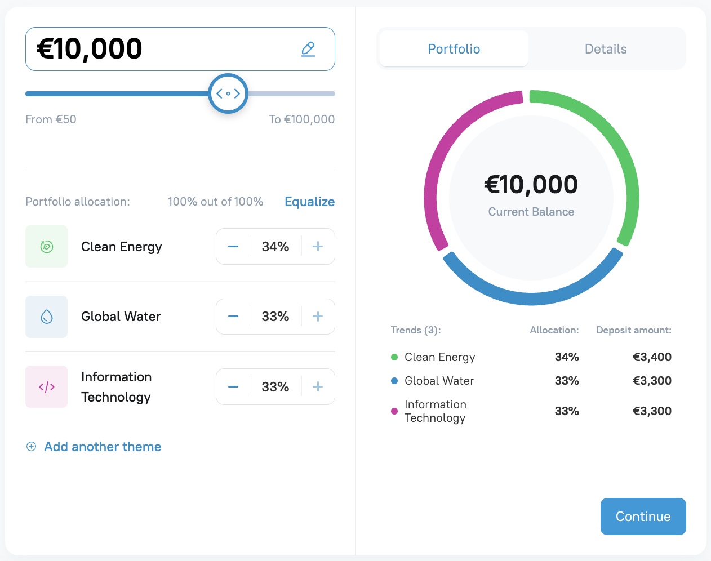
Task: Click the Equalize link
Action: pos(309,202)
